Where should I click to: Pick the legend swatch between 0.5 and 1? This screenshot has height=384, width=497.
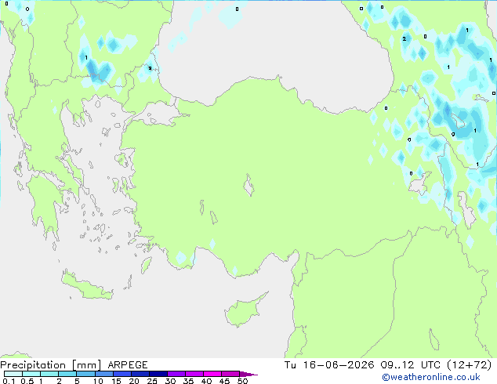pyautogui.click(x=31, y=374)
